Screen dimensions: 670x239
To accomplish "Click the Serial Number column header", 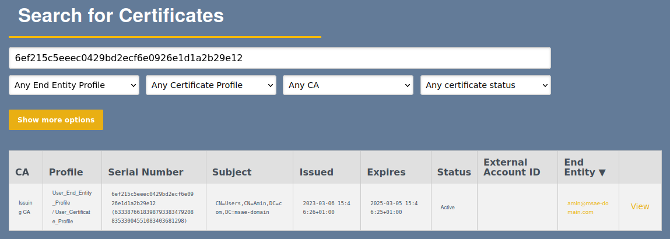I will click(146, 172).
